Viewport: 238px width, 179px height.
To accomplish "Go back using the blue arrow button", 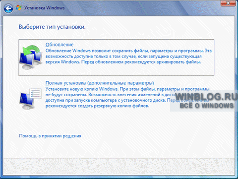I will pyautogui.click(x=8, y=8).
